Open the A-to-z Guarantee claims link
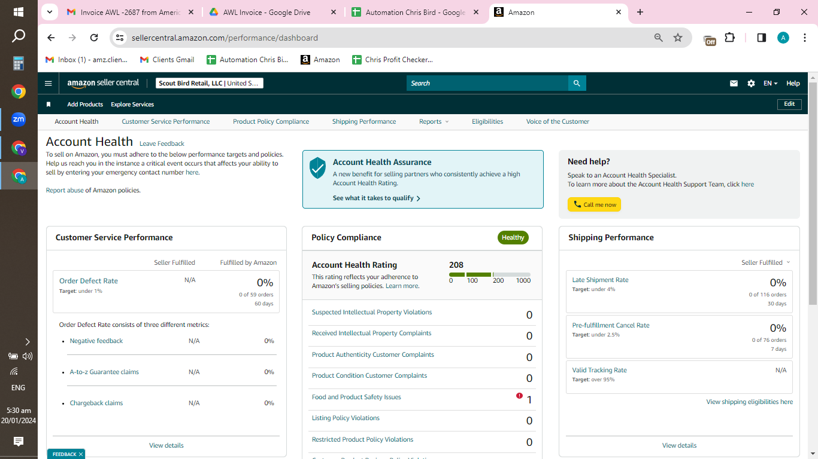 pyautogui.click(x=104, y=372)
